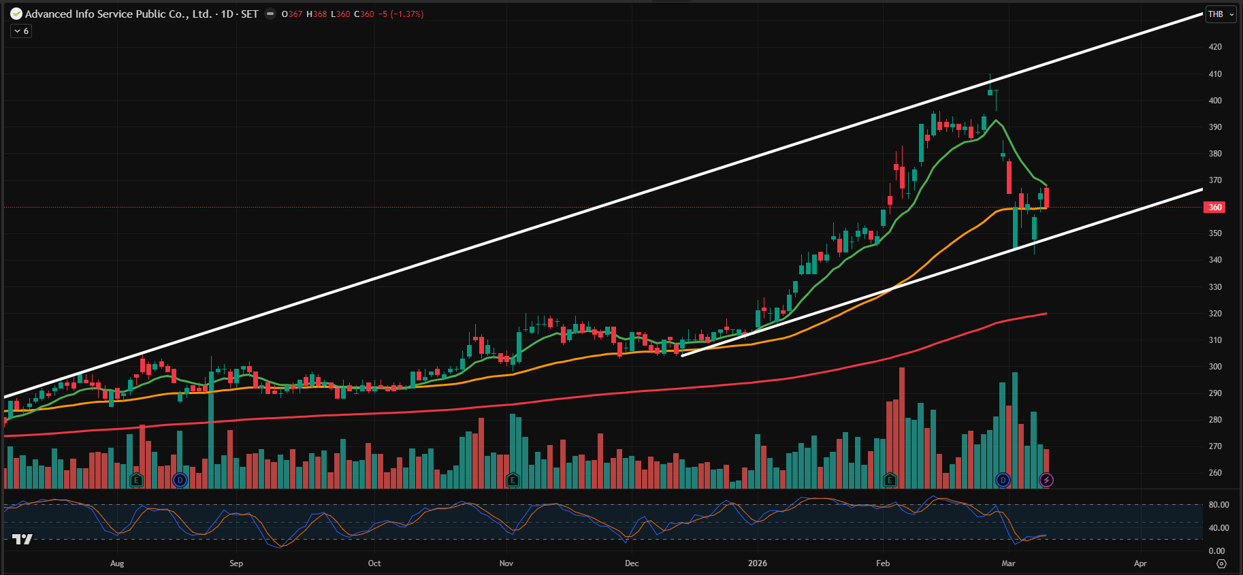This screenshot has width=1243, height=575.
Task: Click the 1D interval in chart title
Action: click(227, 14)
